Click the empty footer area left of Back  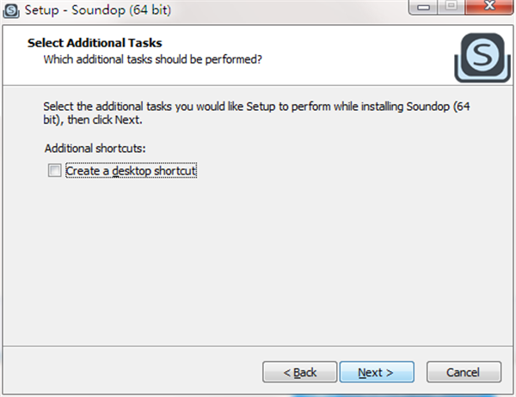pos(129,372)
